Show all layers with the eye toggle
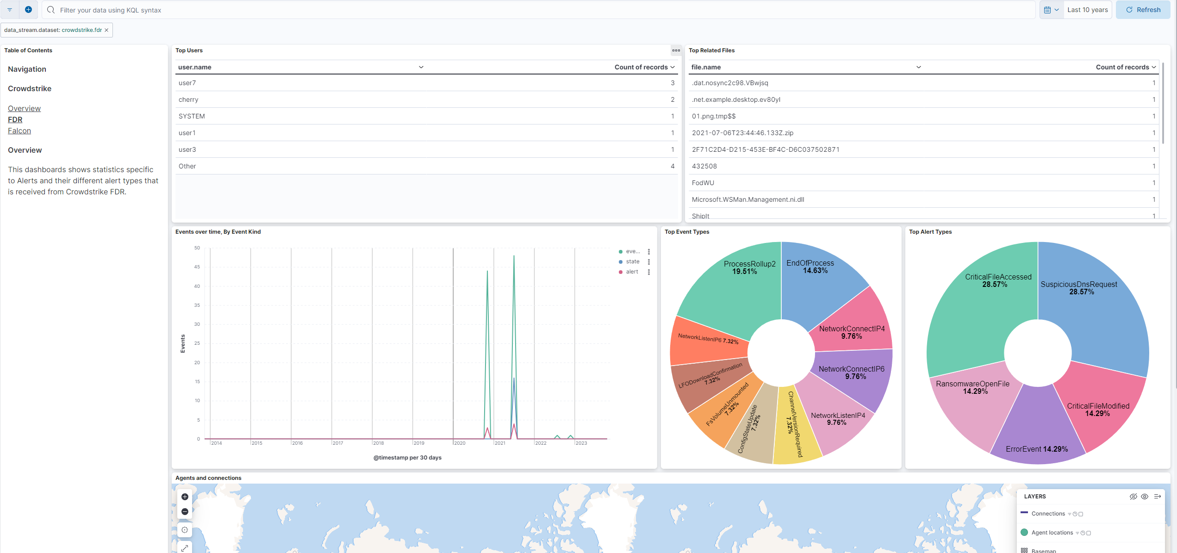 pyautogui.click(x=1145, y=497)
